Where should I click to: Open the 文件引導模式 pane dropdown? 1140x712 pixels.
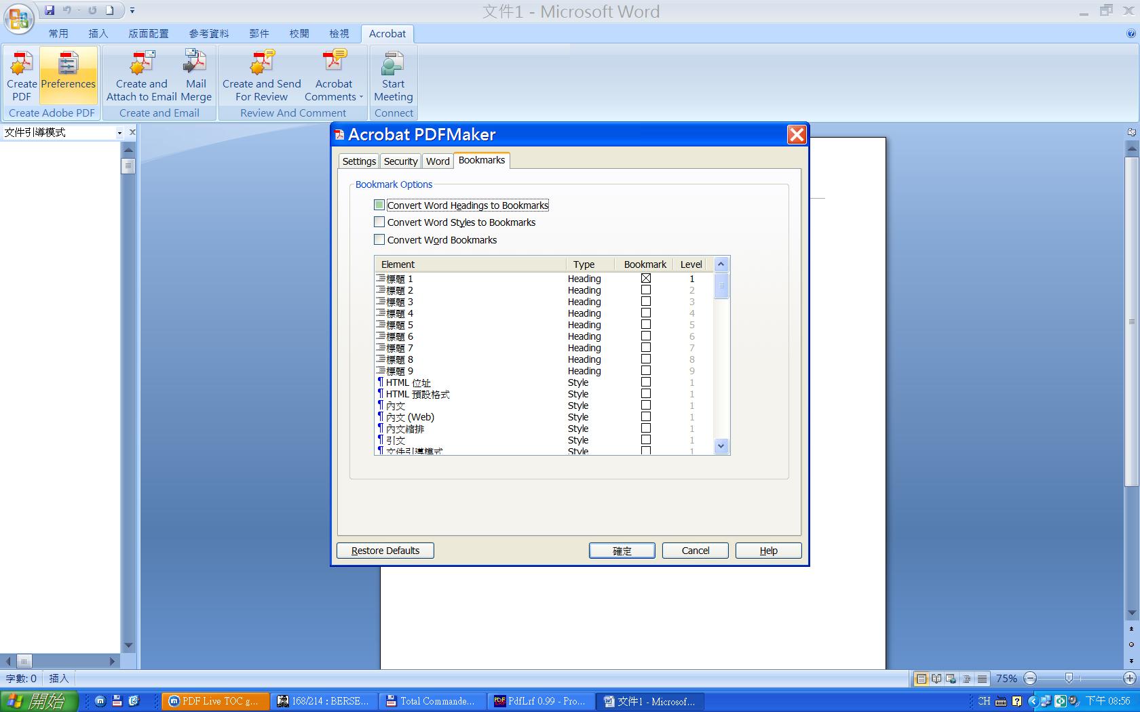click(119, 132)
